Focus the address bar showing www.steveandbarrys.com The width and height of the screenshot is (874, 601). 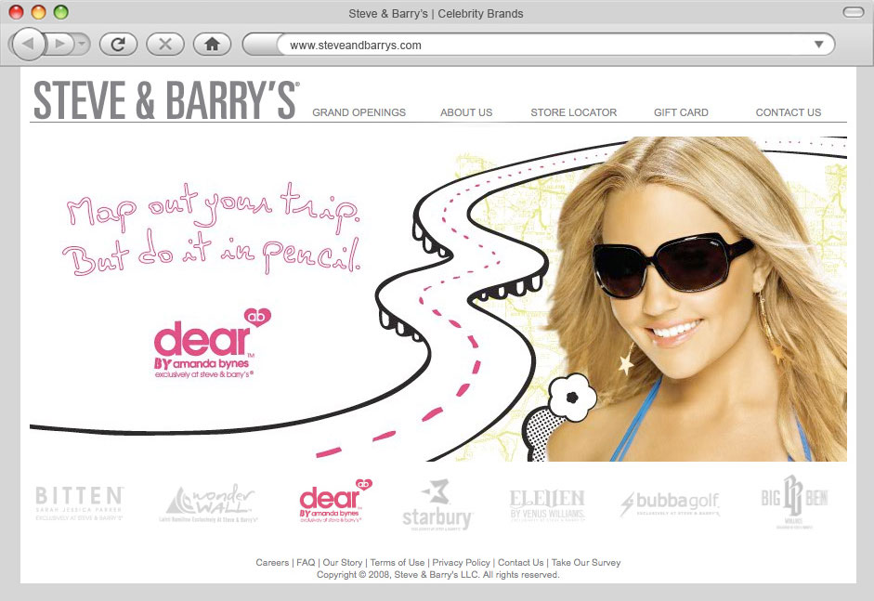tap(539, 45)
